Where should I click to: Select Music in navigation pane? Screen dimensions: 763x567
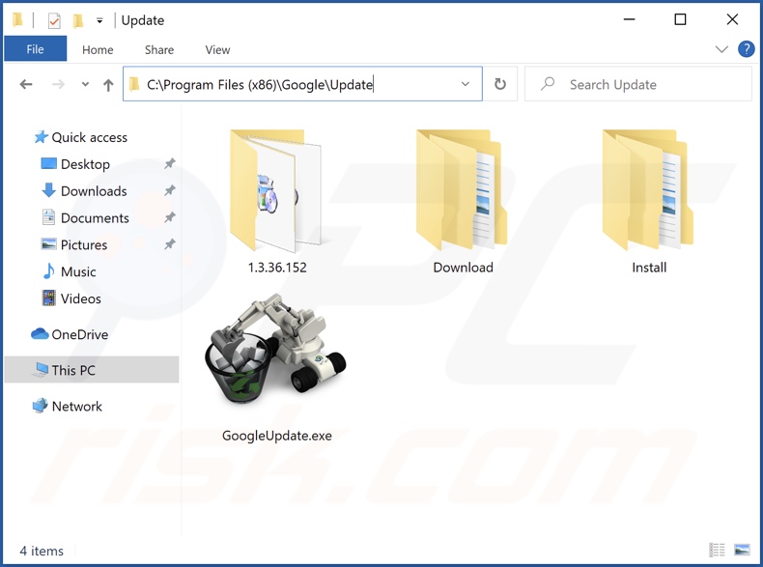[78, 271]
